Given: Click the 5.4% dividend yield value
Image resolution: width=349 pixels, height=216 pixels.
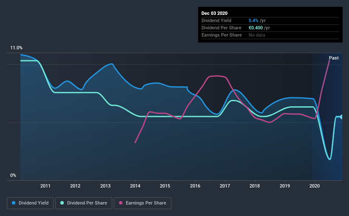Looking at the screenshot, I should pos(253,20).
